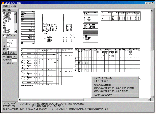
Task: Click the list box scroll-up arrow
Action: [15, 13]
